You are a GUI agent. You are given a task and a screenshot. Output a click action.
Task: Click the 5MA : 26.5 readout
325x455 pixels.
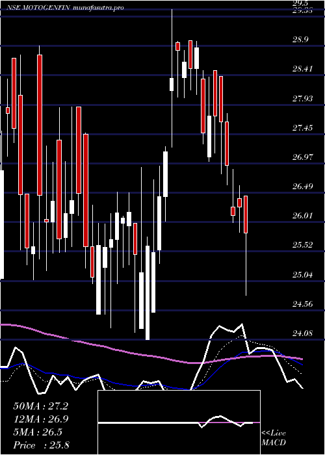click(38, 432)
